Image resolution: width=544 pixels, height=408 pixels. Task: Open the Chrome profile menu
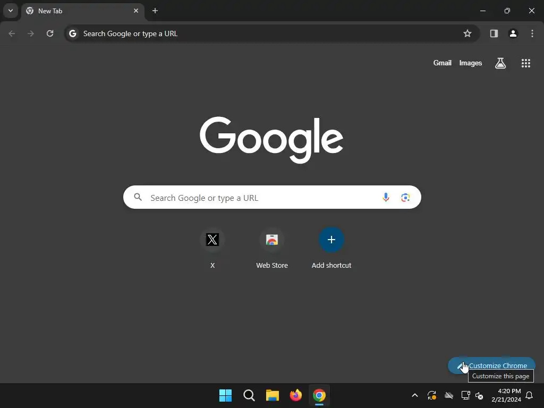(x=513, y=33)
